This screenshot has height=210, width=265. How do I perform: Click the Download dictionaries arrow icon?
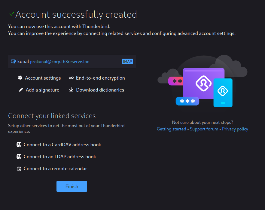coord(71,90)
